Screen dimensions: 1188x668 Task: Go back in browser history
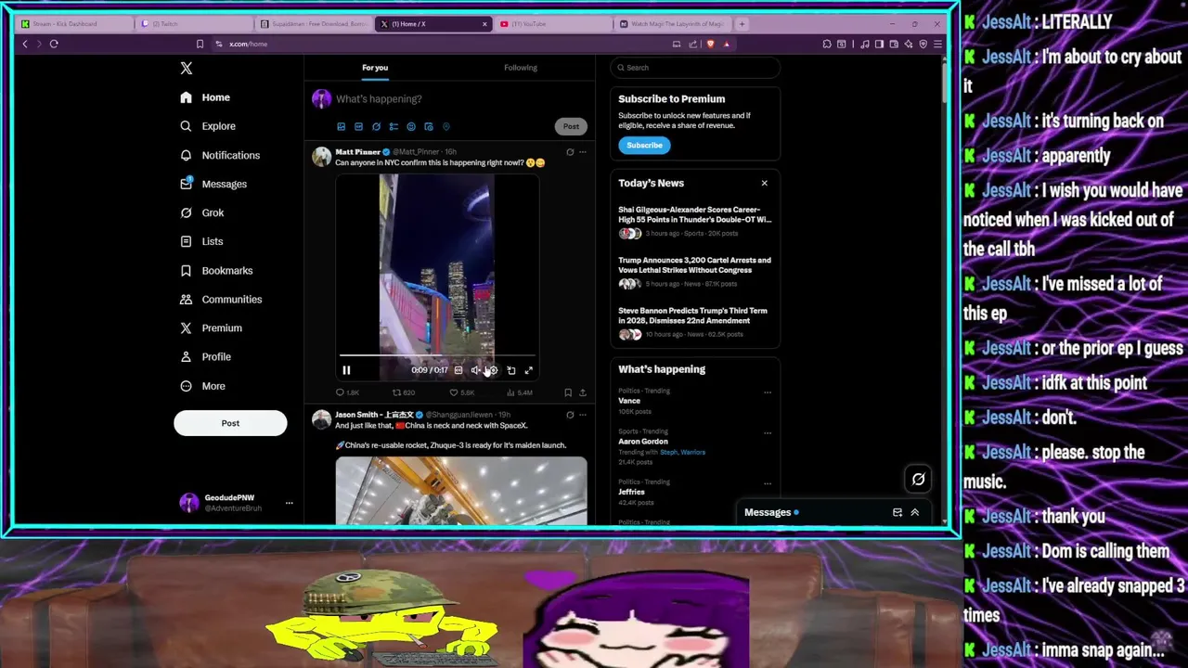(x=25, y=44)
